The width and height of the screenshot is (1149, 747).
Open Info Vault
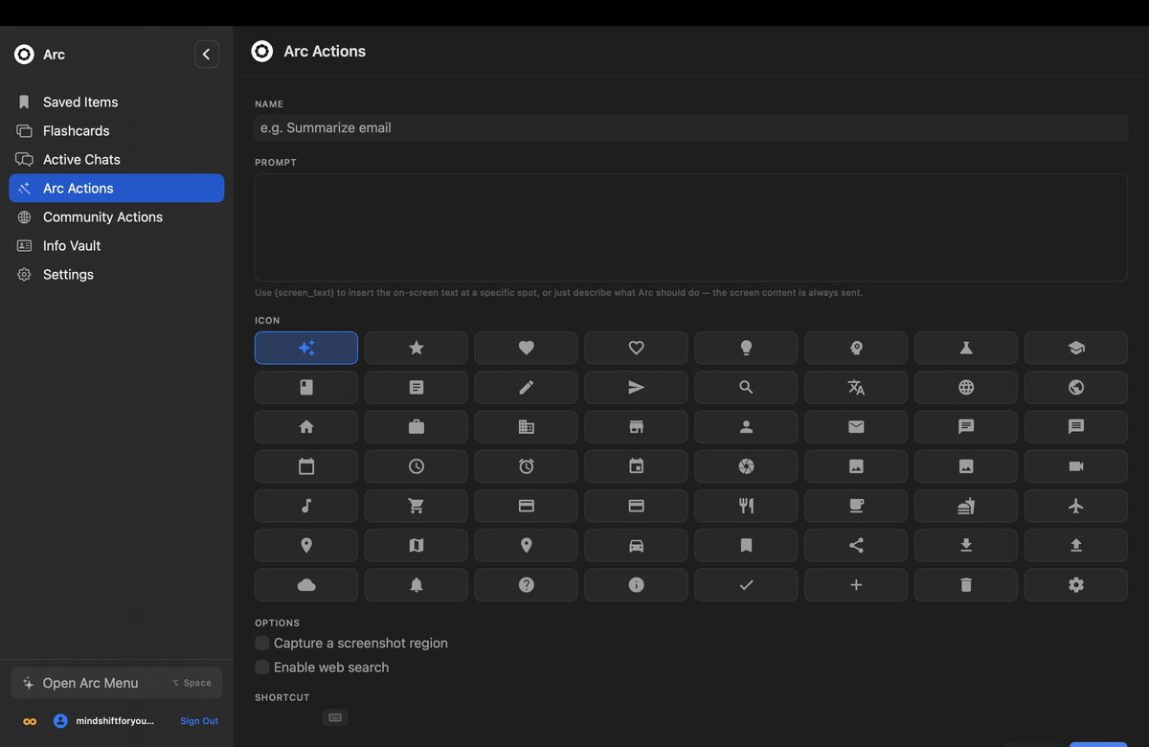point(117,245)
